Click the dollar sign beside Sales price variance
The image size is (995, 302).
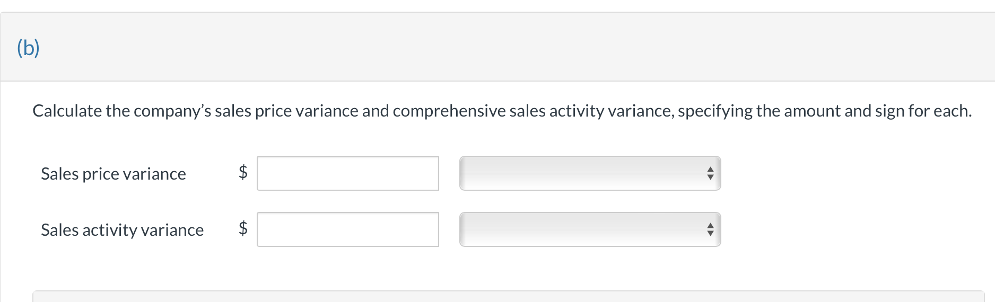point(243,172)
